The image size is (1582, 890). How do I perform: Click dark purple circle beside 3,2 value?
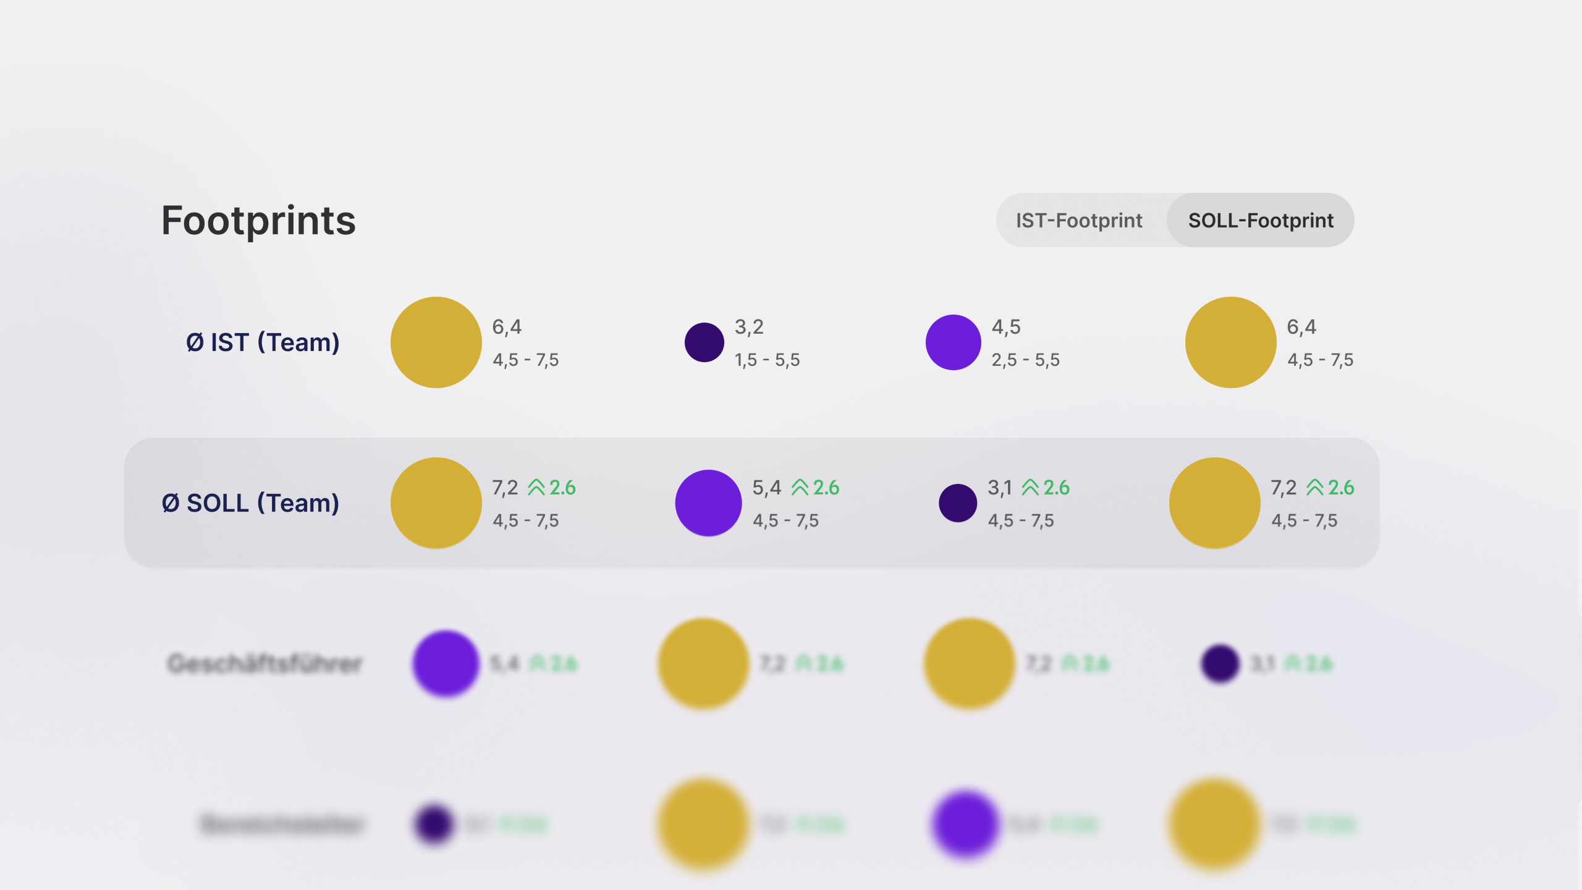(x=704, y=342)
